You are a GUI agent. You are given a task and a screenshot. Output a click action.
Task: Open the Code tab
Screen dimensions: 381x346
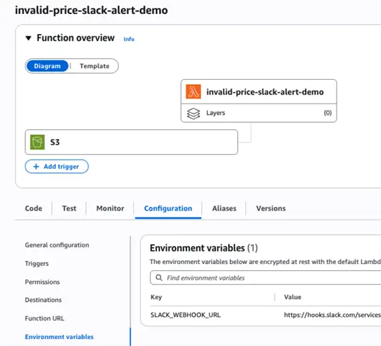coord(33,208)
